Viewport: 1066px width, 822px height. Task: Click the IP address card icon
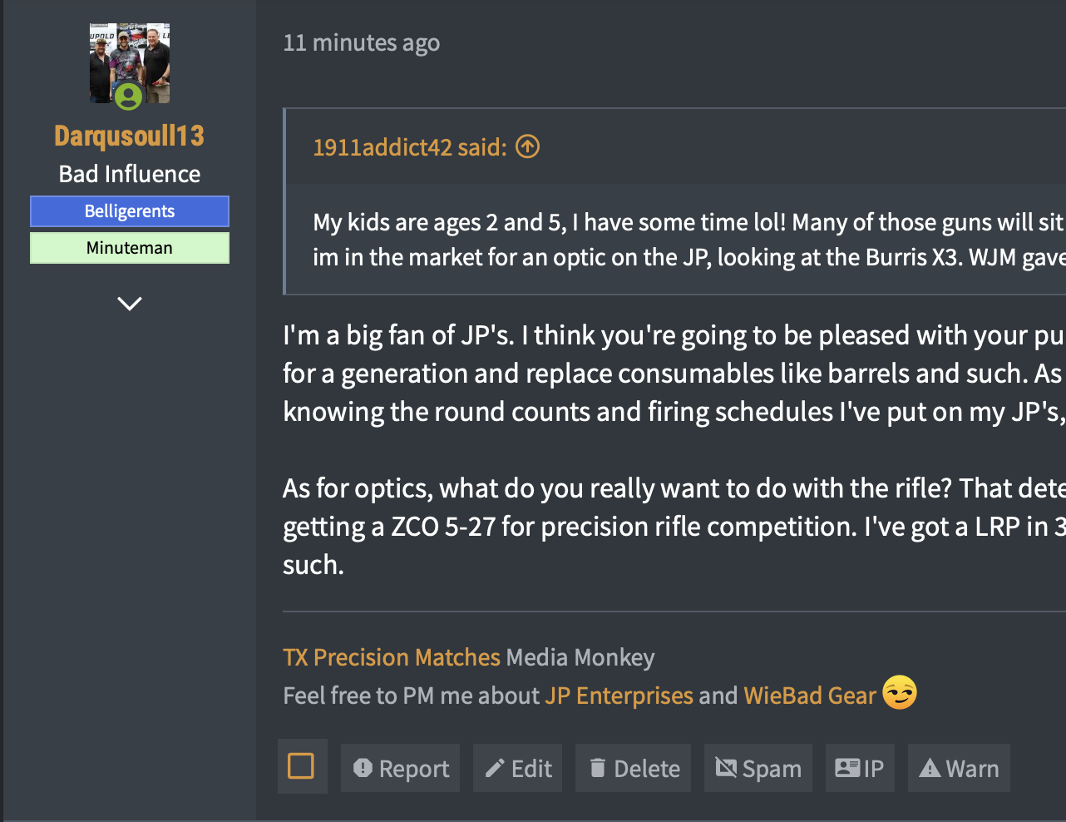848,768
